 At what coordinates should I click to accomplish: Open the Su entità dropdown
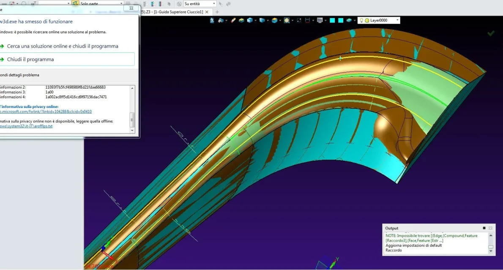(x=214, y=4)
